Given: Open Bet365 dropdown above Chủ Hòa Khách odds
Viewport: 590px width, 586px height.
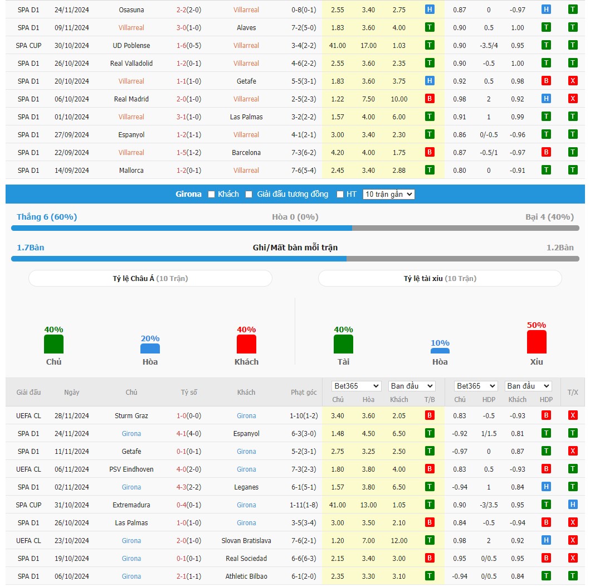Looking at the screenshot, I should tap(357, 386).
